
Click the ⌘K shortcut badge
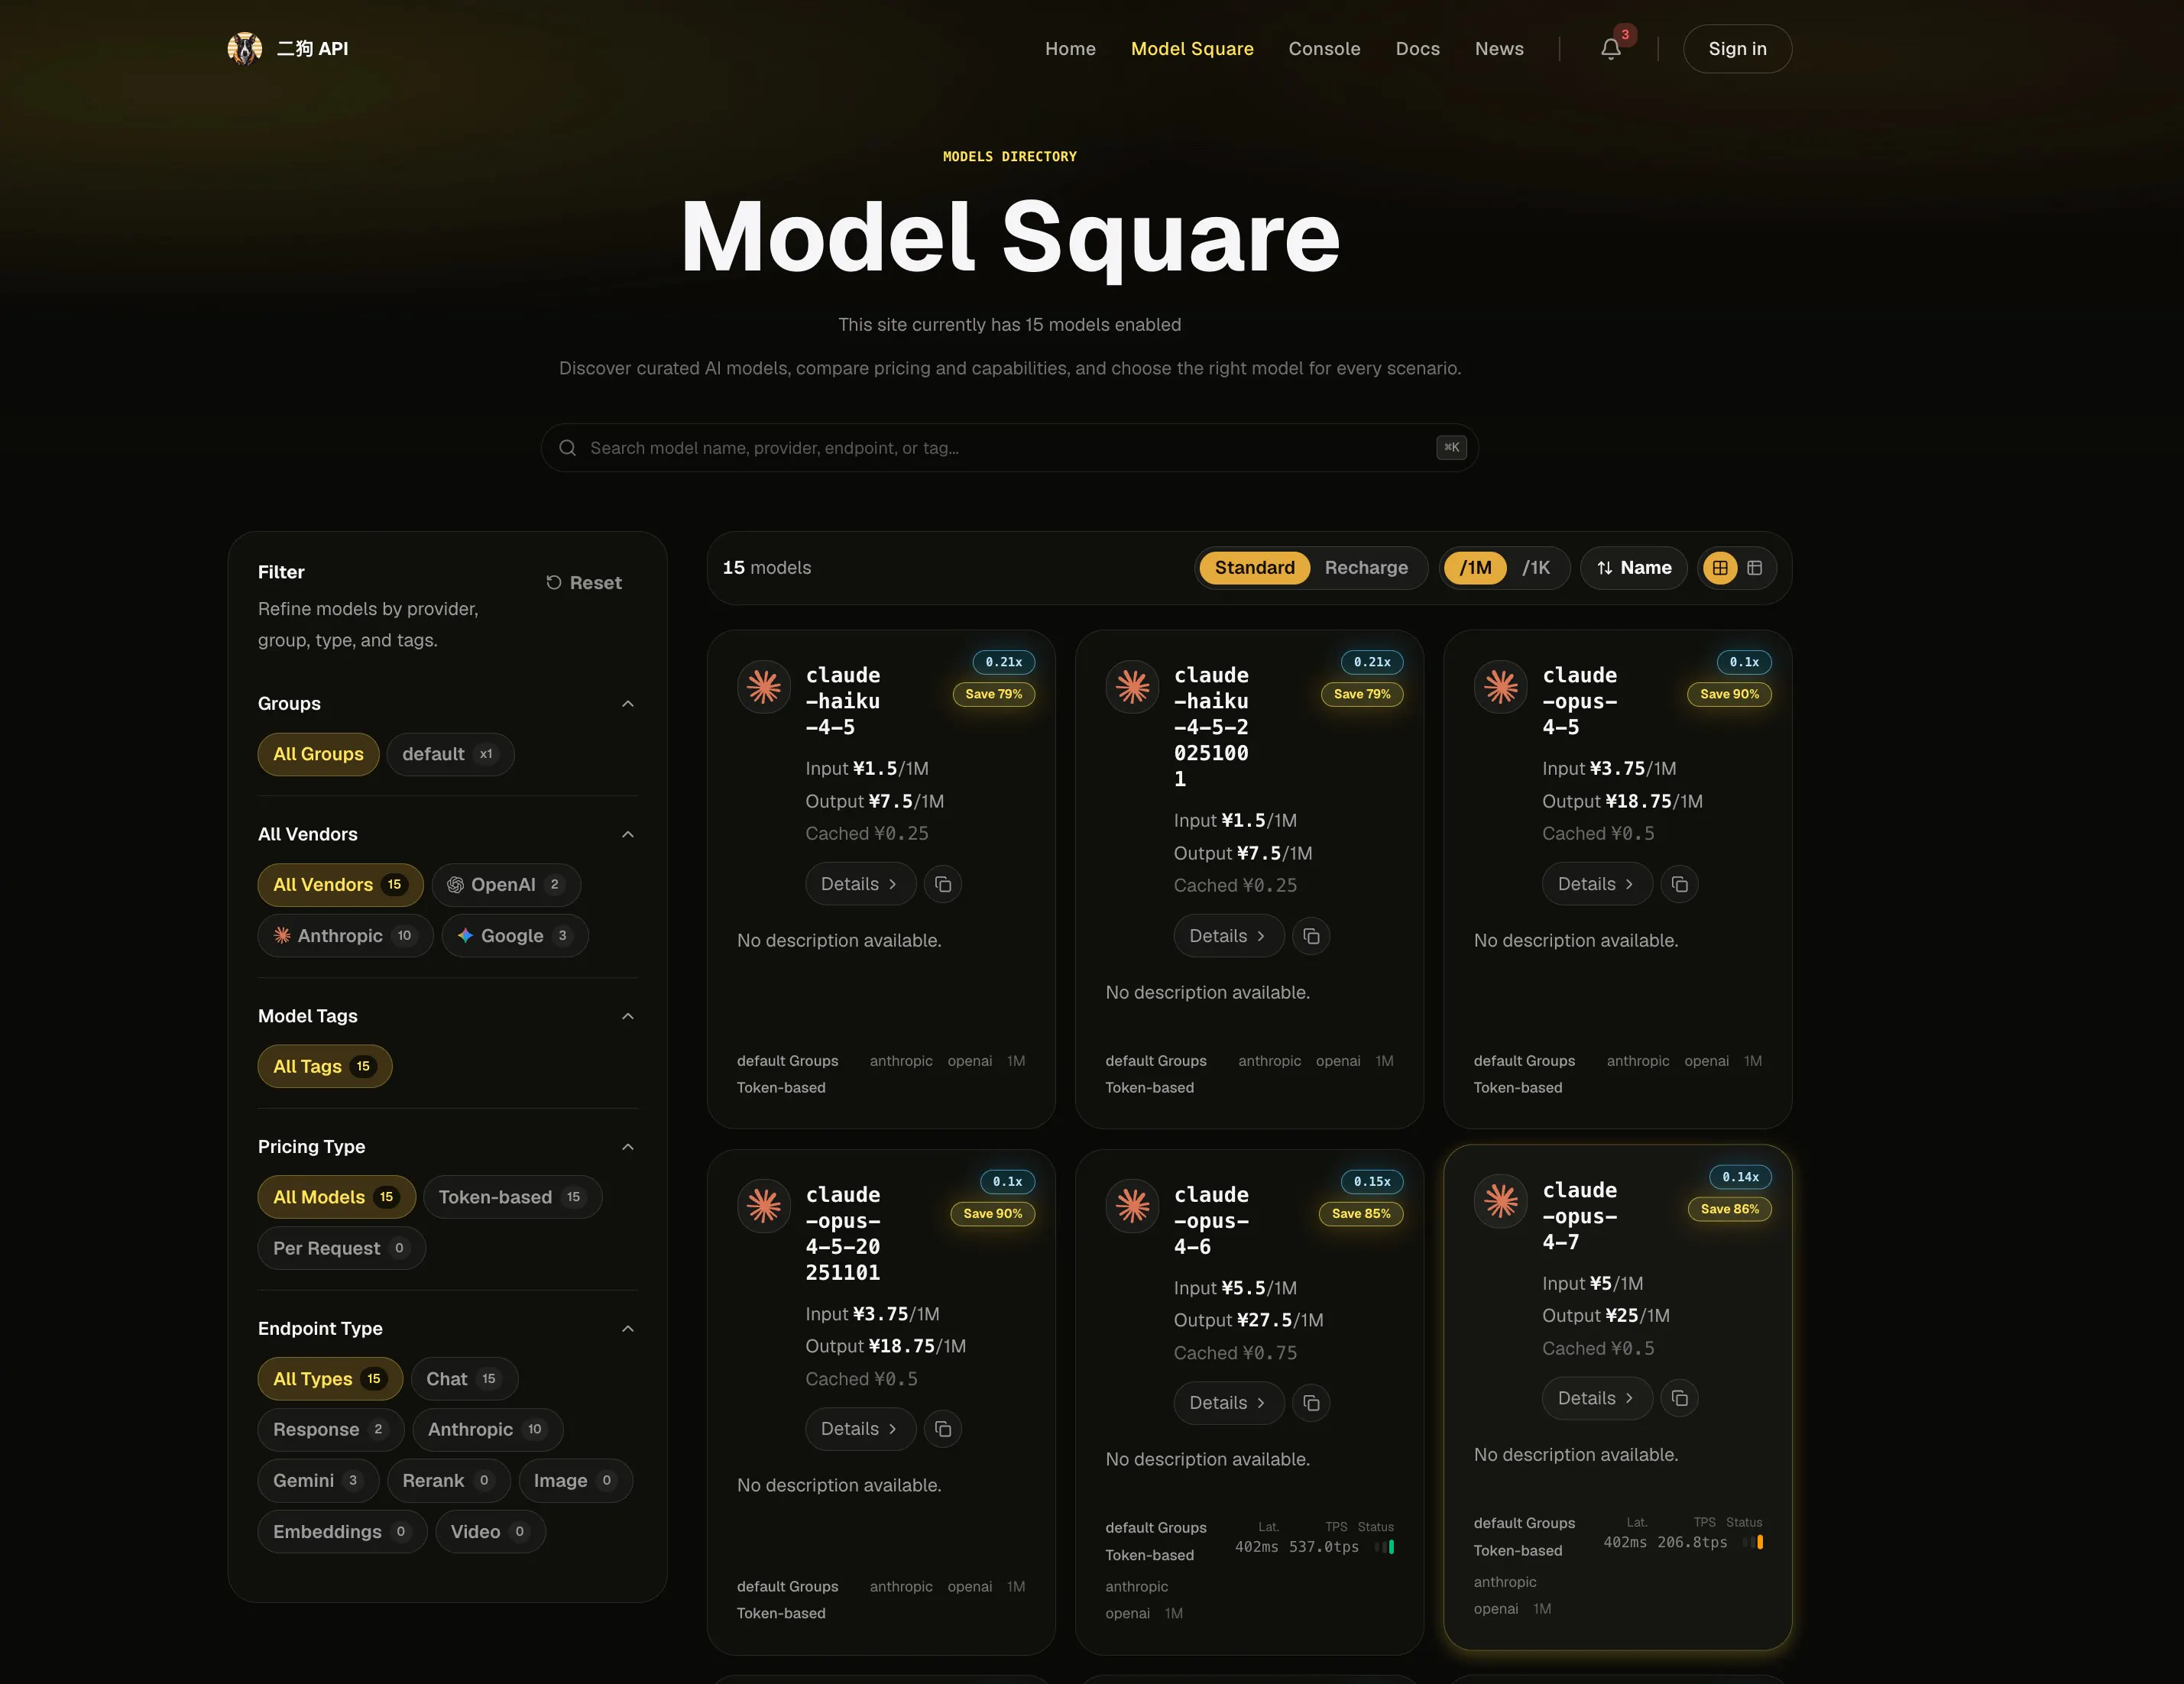pos(1451,448)
